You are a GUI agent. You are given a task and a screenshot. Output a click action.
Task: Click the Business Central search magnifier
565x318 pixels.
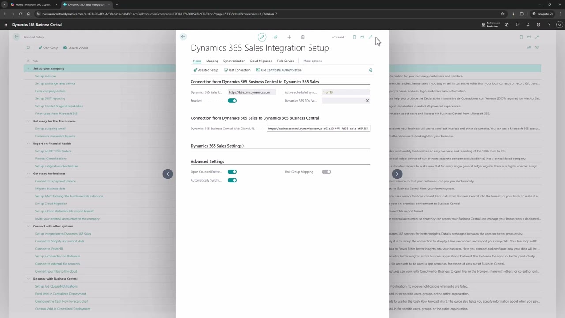[517, 25]
